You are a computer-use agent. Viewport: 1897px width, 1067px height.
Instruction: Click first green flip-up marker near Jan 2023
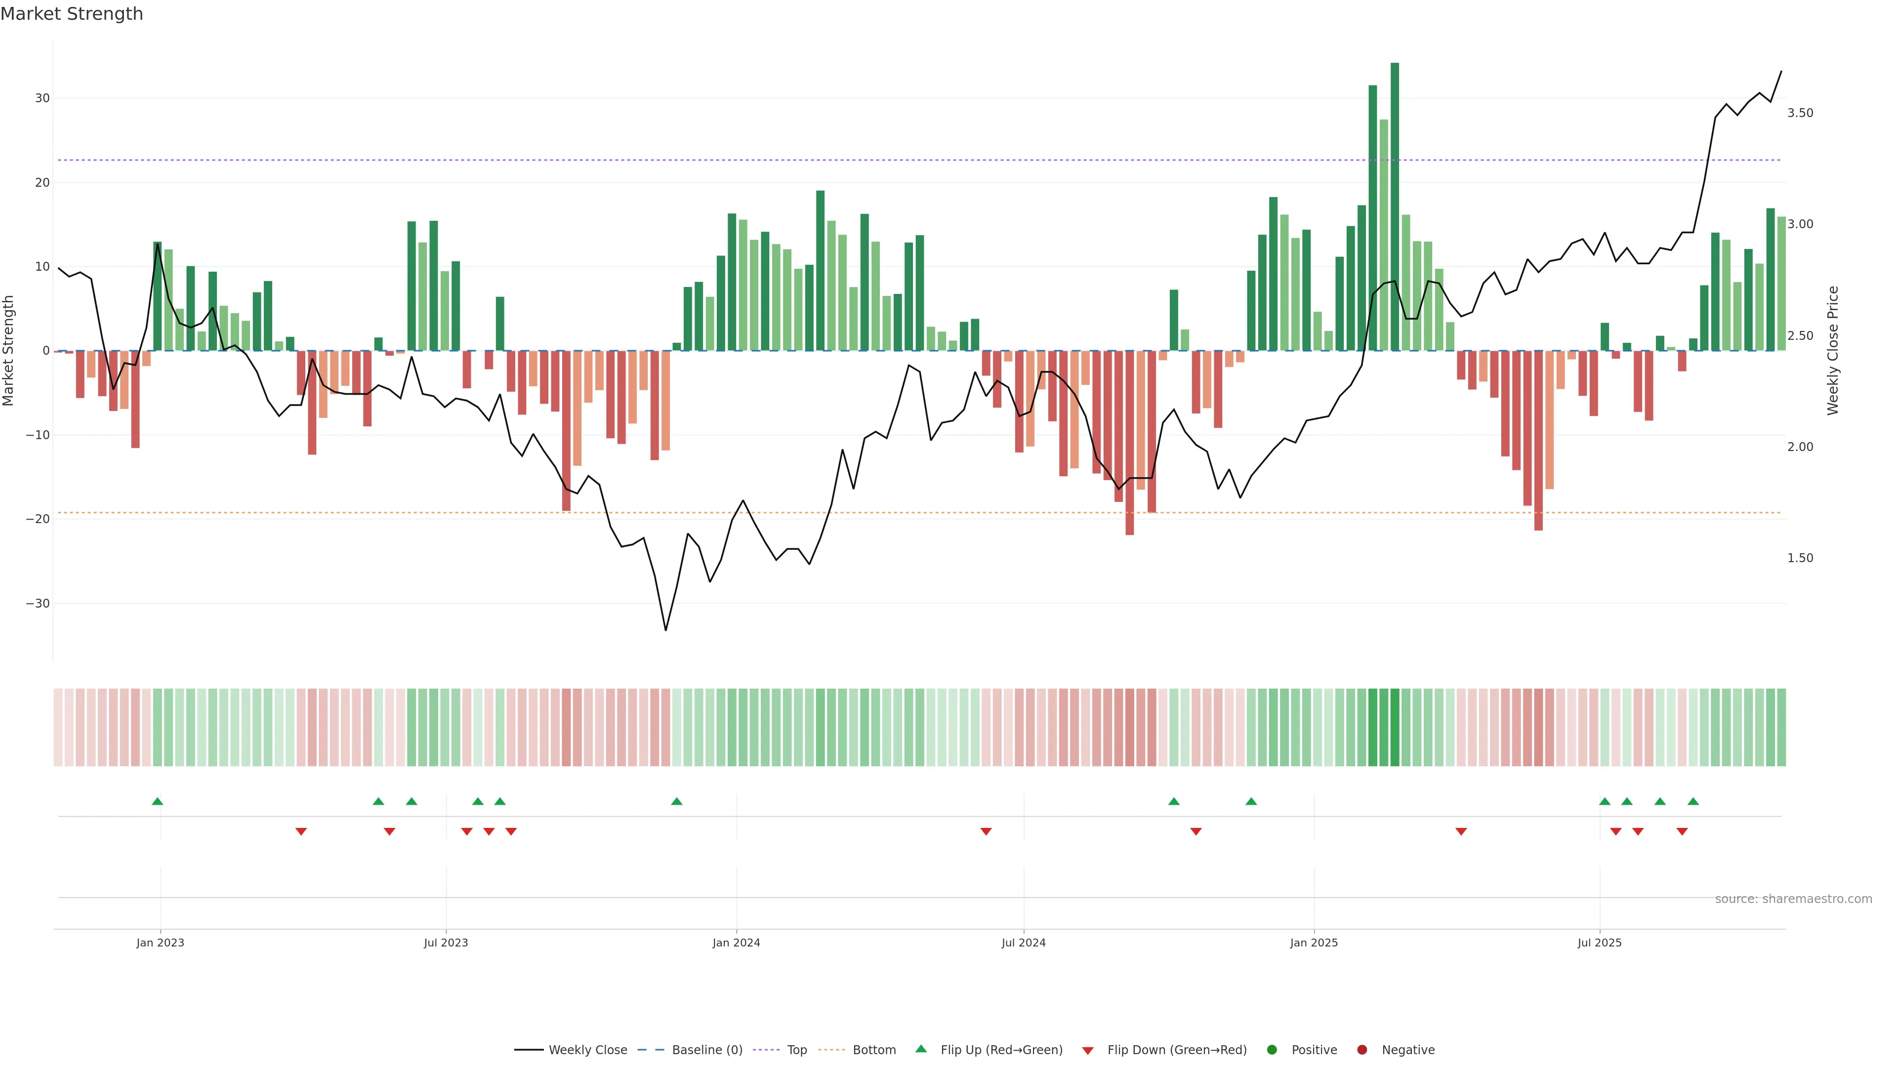pyautogui.click(x=157, y=801)
